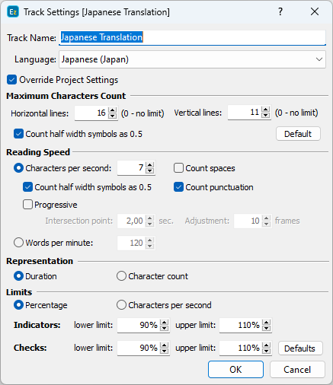333x385 pixels.
Task: Increase Checks lower limit with up arrow
Action: point(165,345)
